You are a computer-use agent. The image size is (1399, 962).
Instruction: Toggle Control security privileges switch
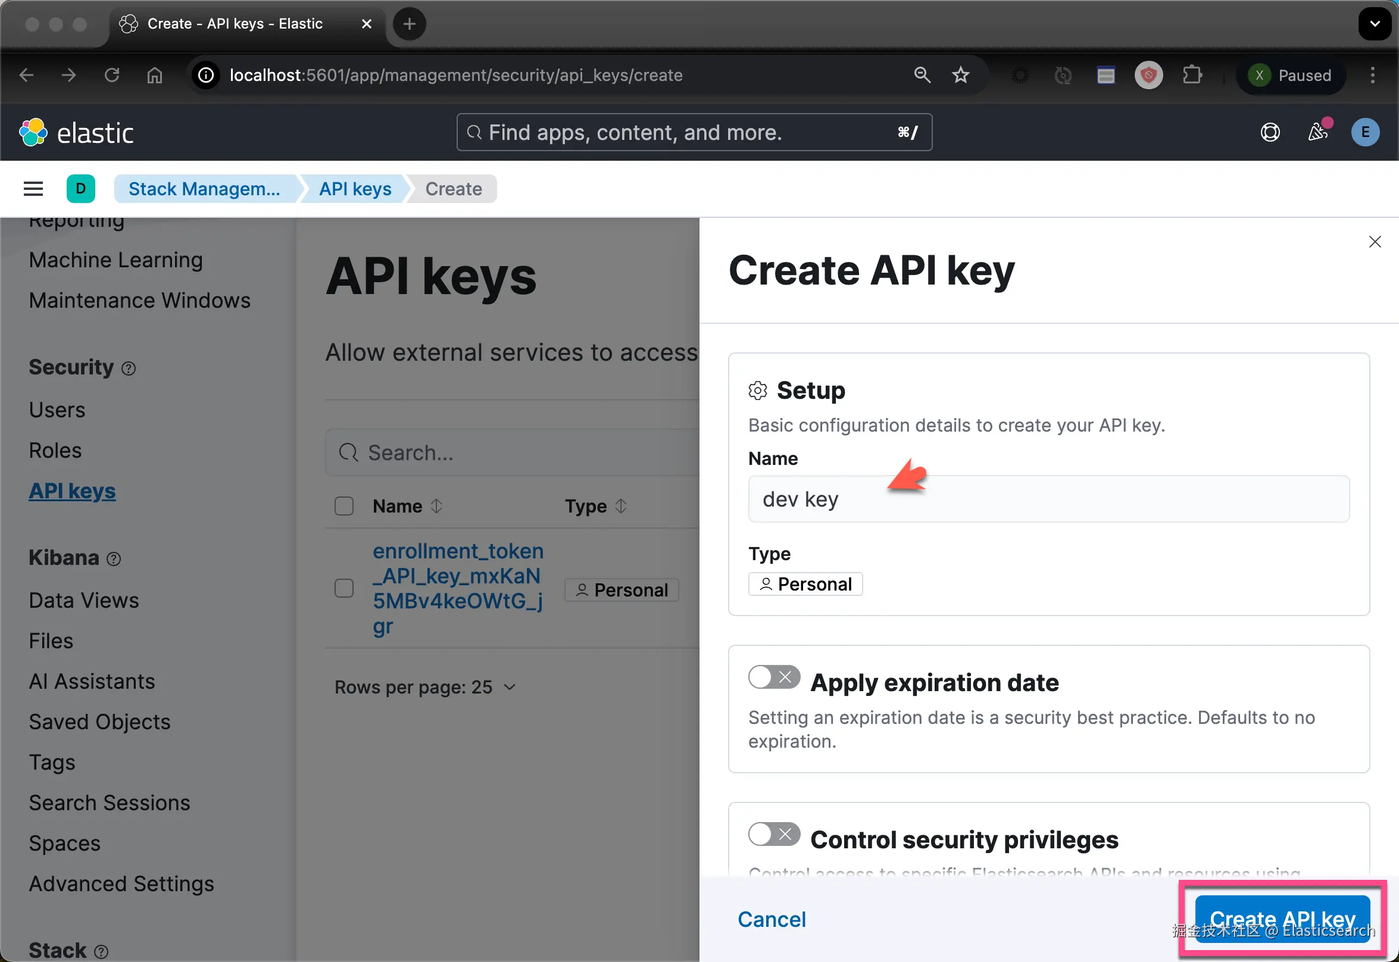tap(774, 834)
